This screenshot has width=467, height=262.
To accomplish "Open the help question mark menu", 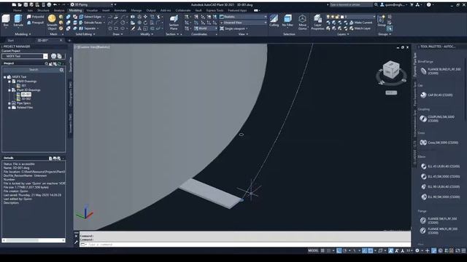I will (x=428, y=5).
